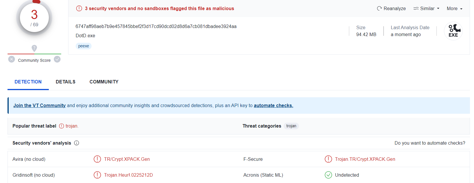
Task: Click the info icon beside Security vendors' analysis
Action: point(77,143)
